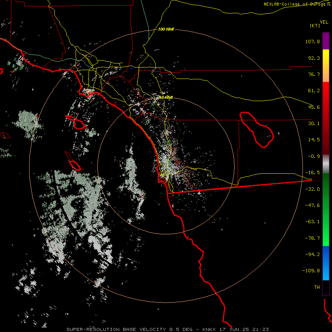This screenshot has height=332, width=332.
Task: Click the TH threshold label
Action: coord(317,287)
